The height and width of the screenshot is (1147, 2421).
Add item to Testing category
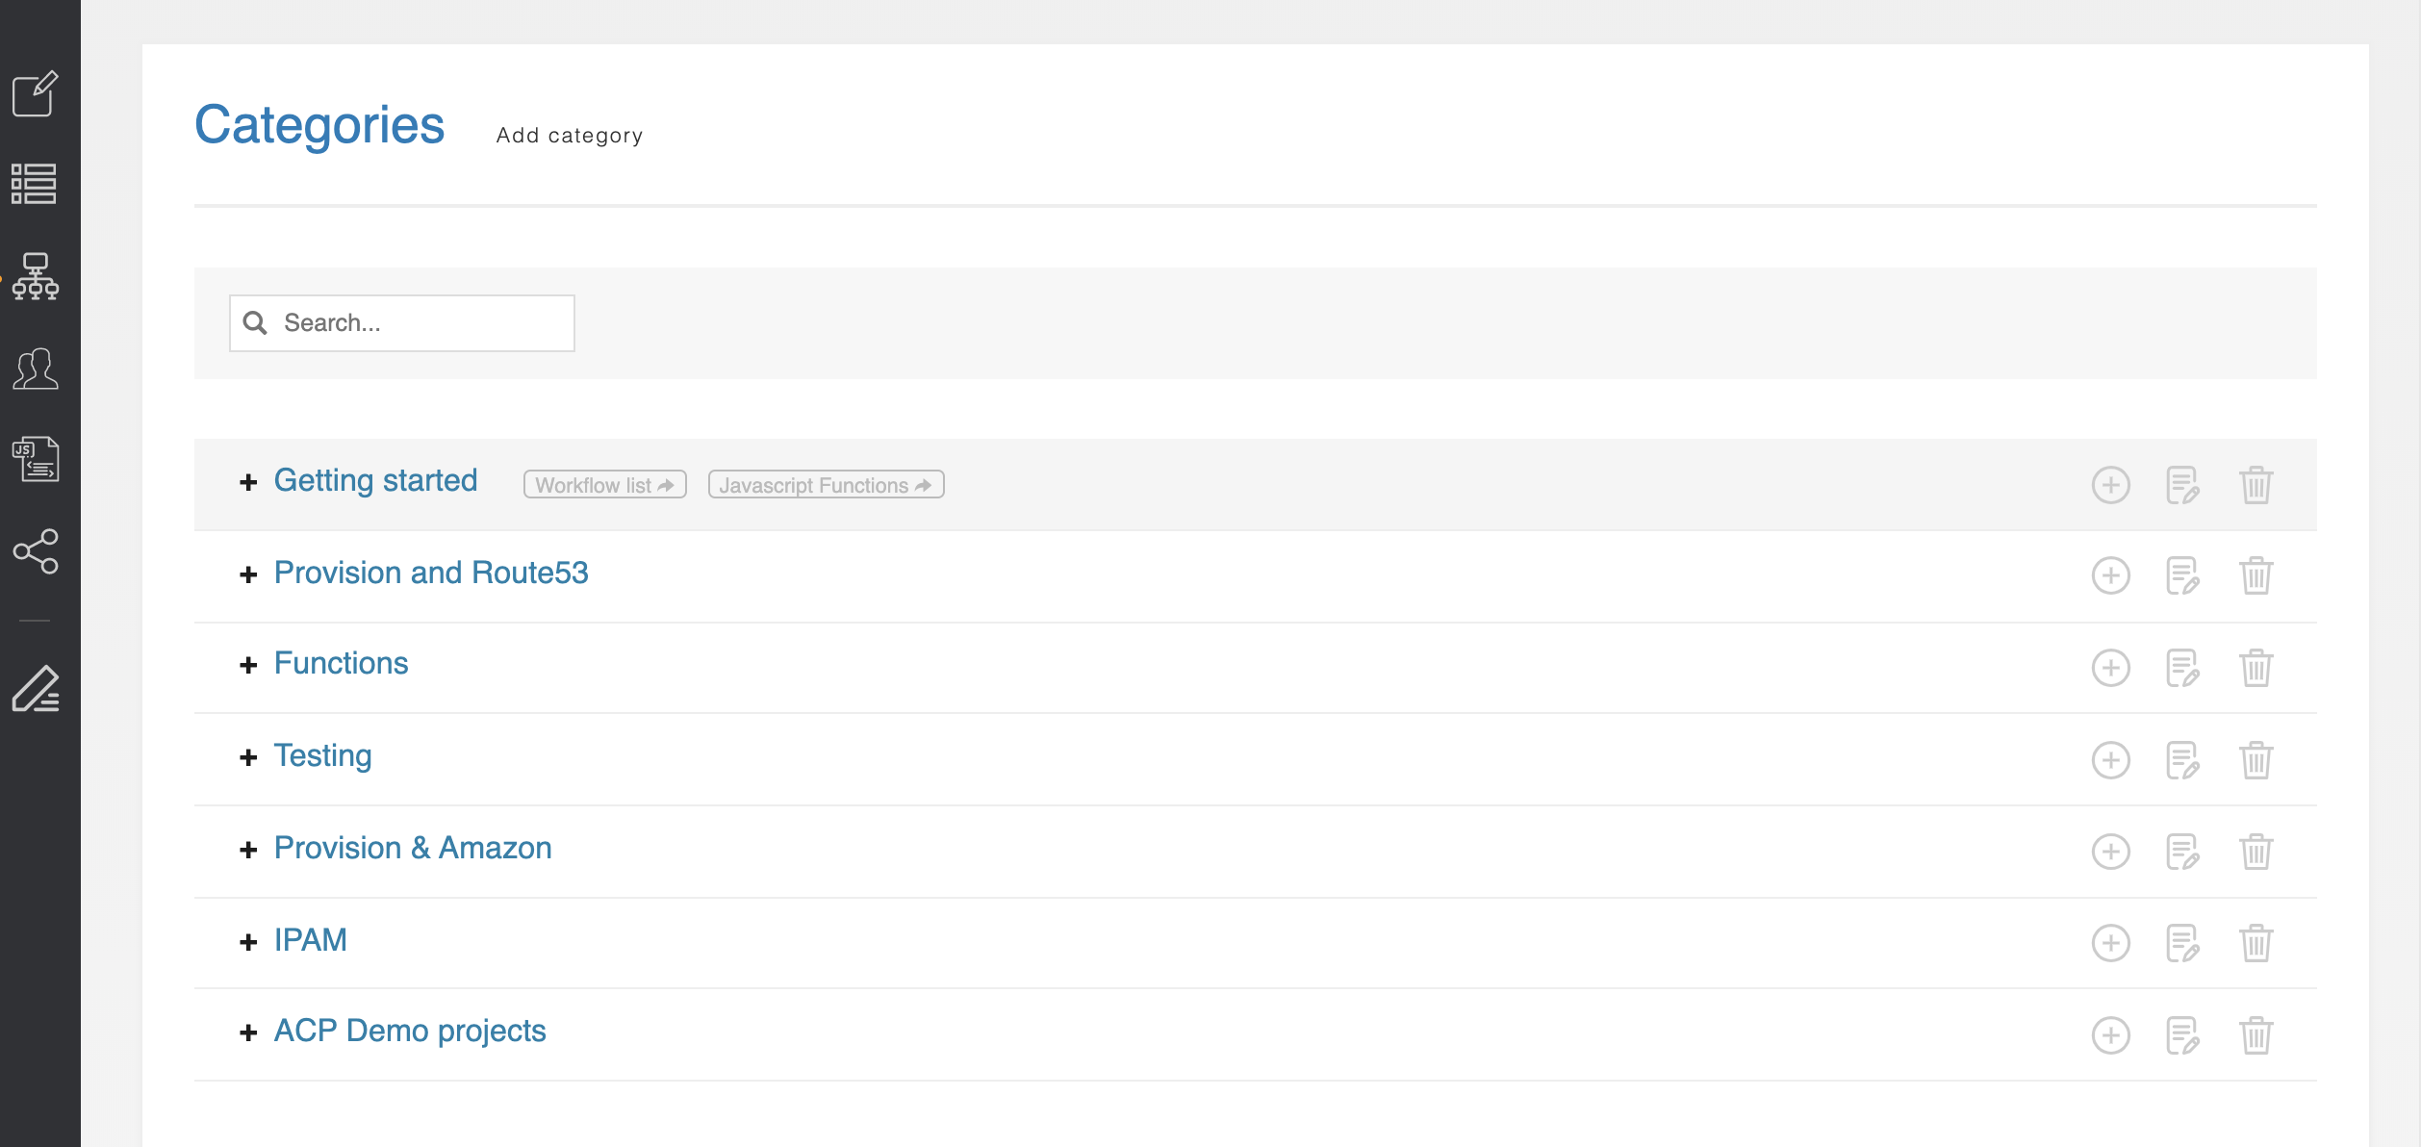[2110, 760]
